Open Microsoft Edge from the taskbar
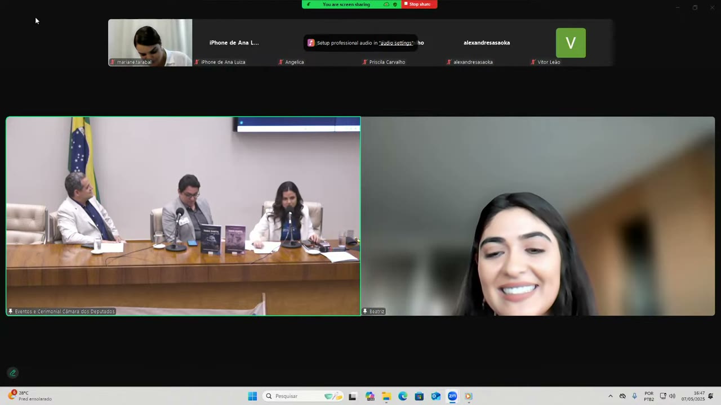This screenshot has height=405, width=721. click(403, 396)
